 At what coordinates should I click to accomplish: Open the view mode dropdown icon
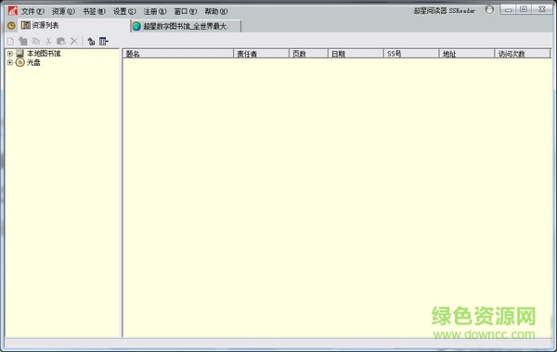click(104, 42)
